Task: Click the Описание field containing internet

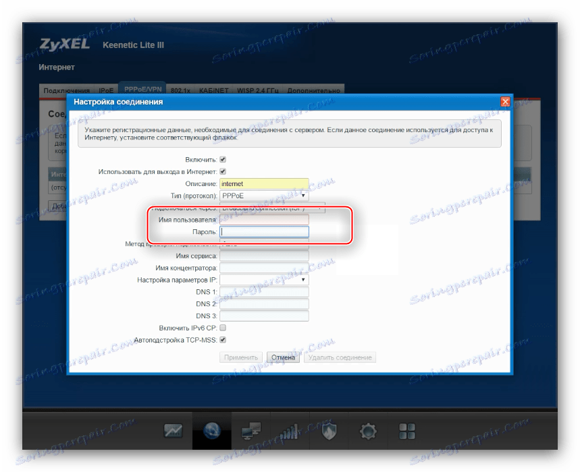Action: pos(264,183)
